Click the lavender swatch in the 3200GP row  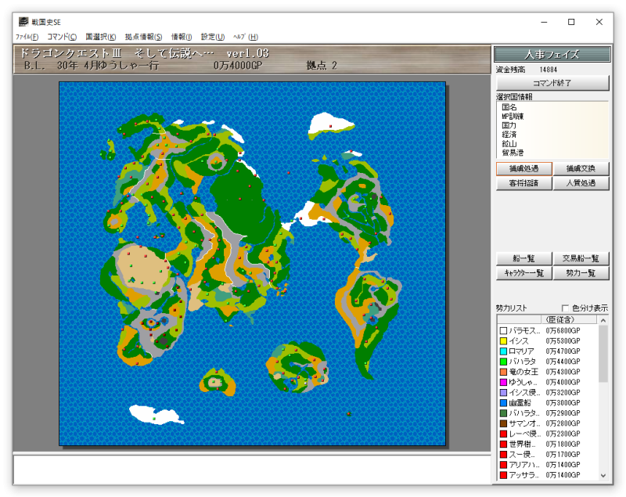(x=503, y=393)
